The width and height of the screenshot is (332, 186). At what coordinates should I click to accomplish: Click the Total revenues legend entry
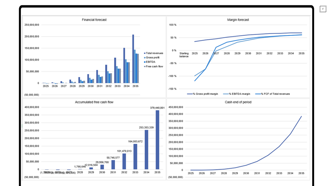(x=154, y=53)
